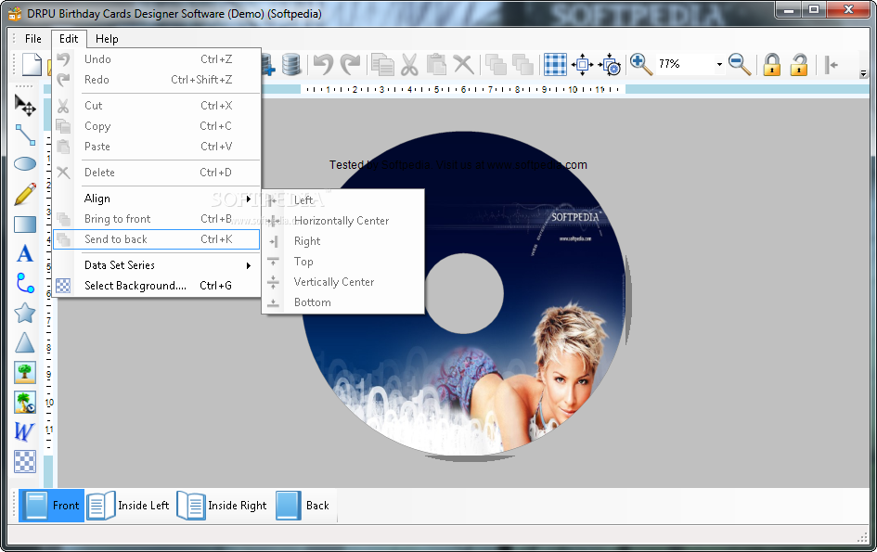Click the Copy icon in the toolbar
877x552 pixels.
click(382, 64)
